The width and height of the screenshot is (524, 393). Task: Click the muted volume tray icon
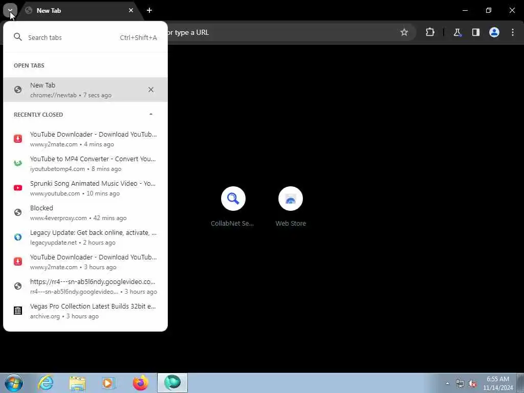pos(472,383)
